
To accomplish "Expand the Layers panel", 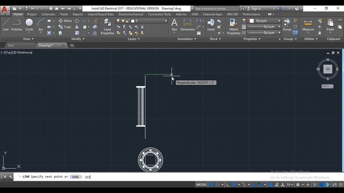I will (134, 39).
